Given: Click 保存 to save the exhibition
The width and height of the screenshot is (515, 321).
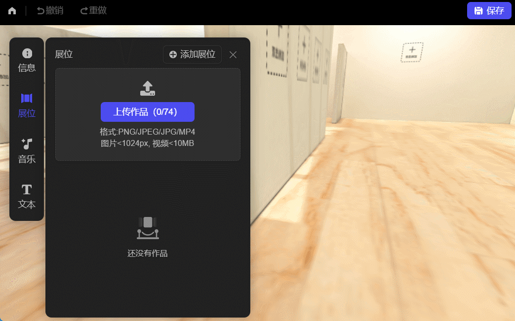Looking at the screenshot, I should pos(489,10).
